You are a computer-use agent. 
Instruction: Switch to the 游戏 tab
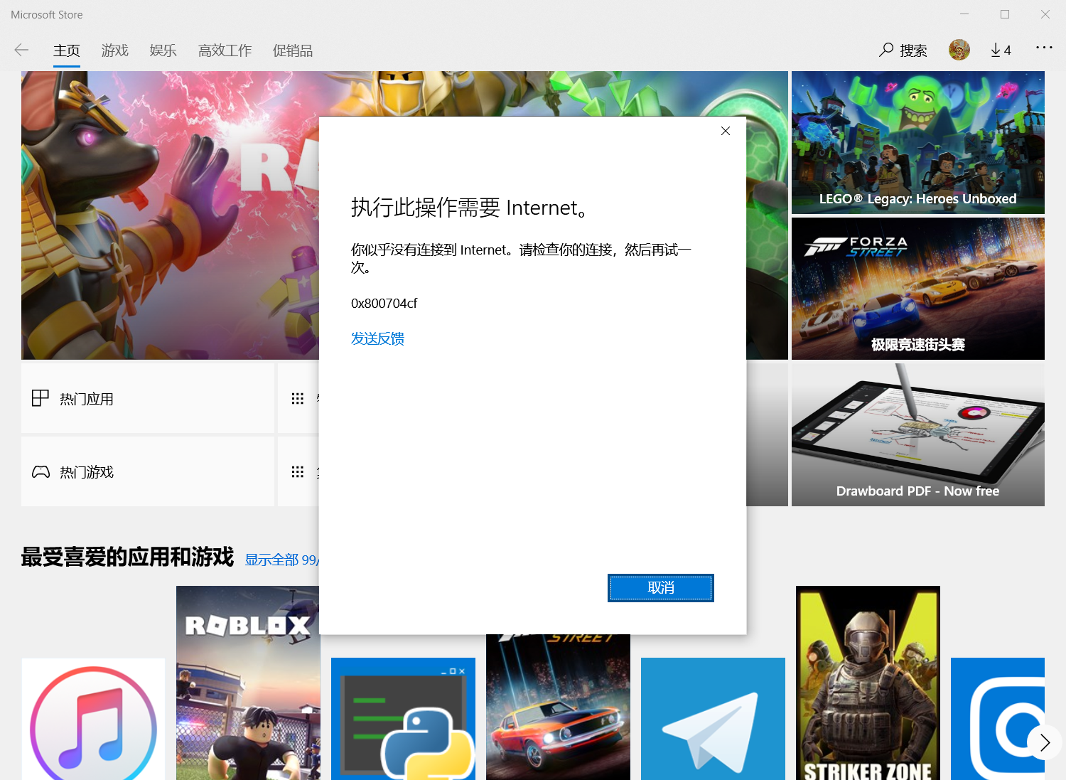tap(115, 50)
